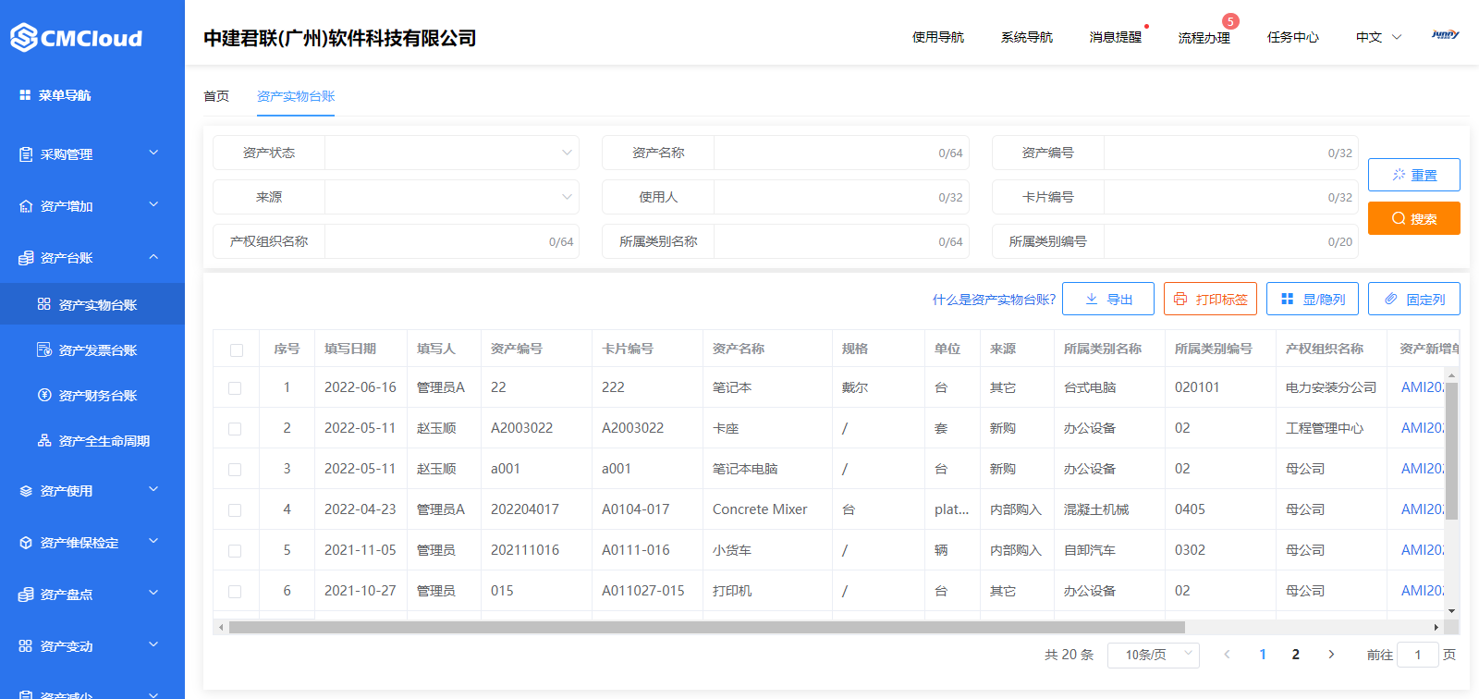
Task: Expand the 资产盘点 menu
Action: pyautogui.click(x=153, y=593)
